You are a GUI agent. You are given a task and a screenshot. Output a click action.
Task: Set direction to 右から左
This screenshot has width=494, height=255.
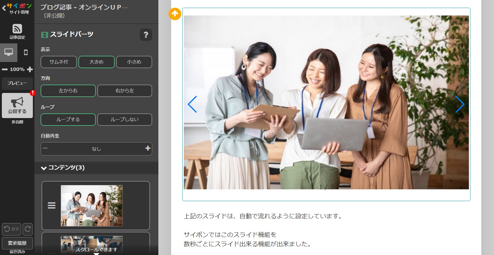(x=125, y=91)
